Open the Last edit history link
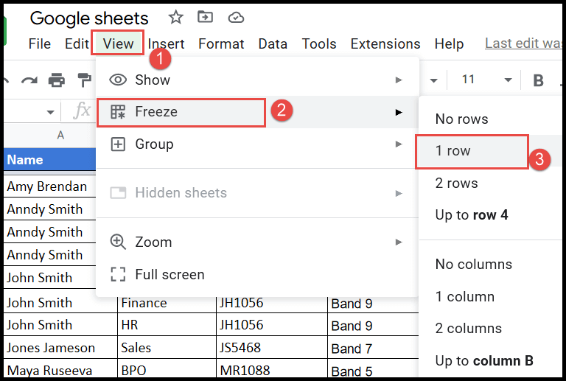This screenshot has width=566, height=381. coord(523,43)
